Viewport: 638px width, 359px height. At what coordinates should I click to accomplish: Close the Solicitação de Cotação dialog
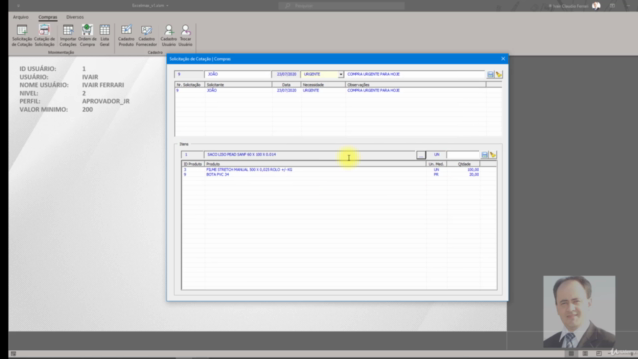pos(503,59)
